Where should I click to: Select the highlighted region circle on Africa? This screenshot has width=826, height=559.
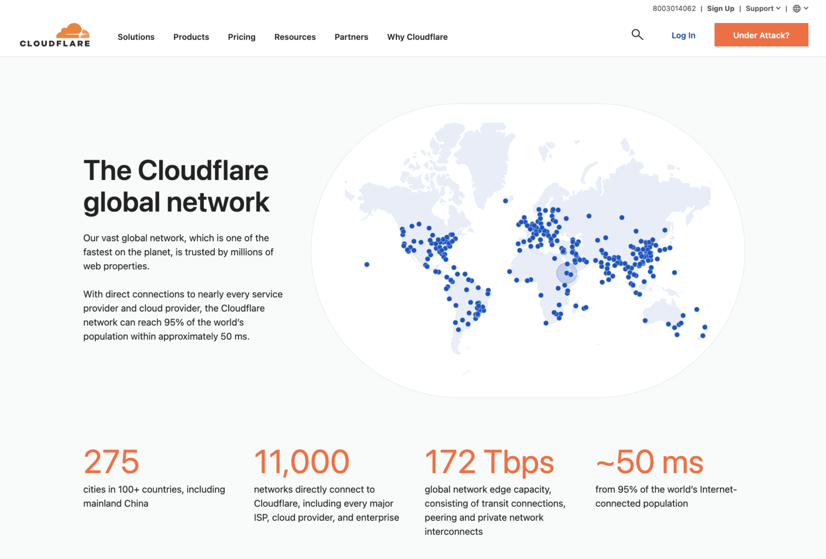click(566, 273)
